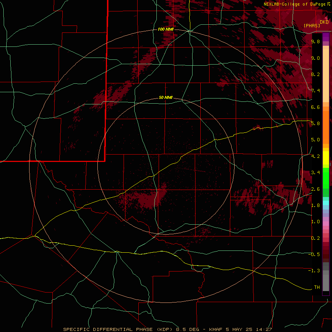
Task: Click the -0.5 scale value
Action: tap(314, 255)
